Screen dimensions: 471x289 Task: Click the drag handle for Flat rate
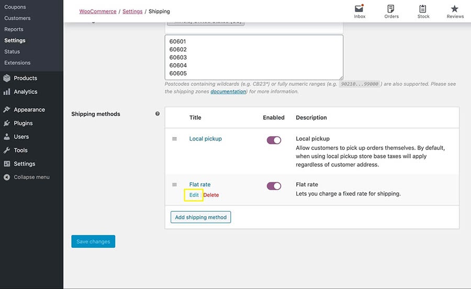click(x=175, y=184)
